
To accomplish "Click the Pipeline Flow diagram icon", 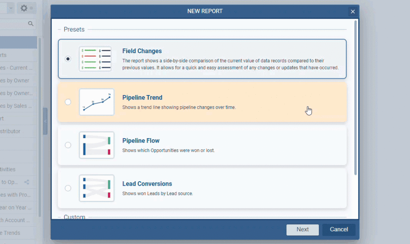I will pyautogui.click(x=96, y=145).
